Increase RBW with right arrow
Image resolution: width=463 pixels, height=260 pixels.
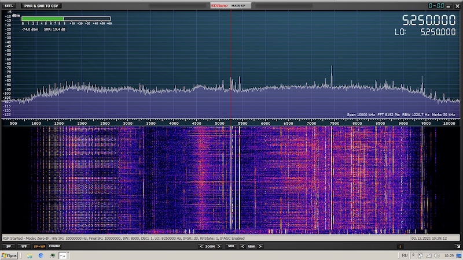click(259, 246)
